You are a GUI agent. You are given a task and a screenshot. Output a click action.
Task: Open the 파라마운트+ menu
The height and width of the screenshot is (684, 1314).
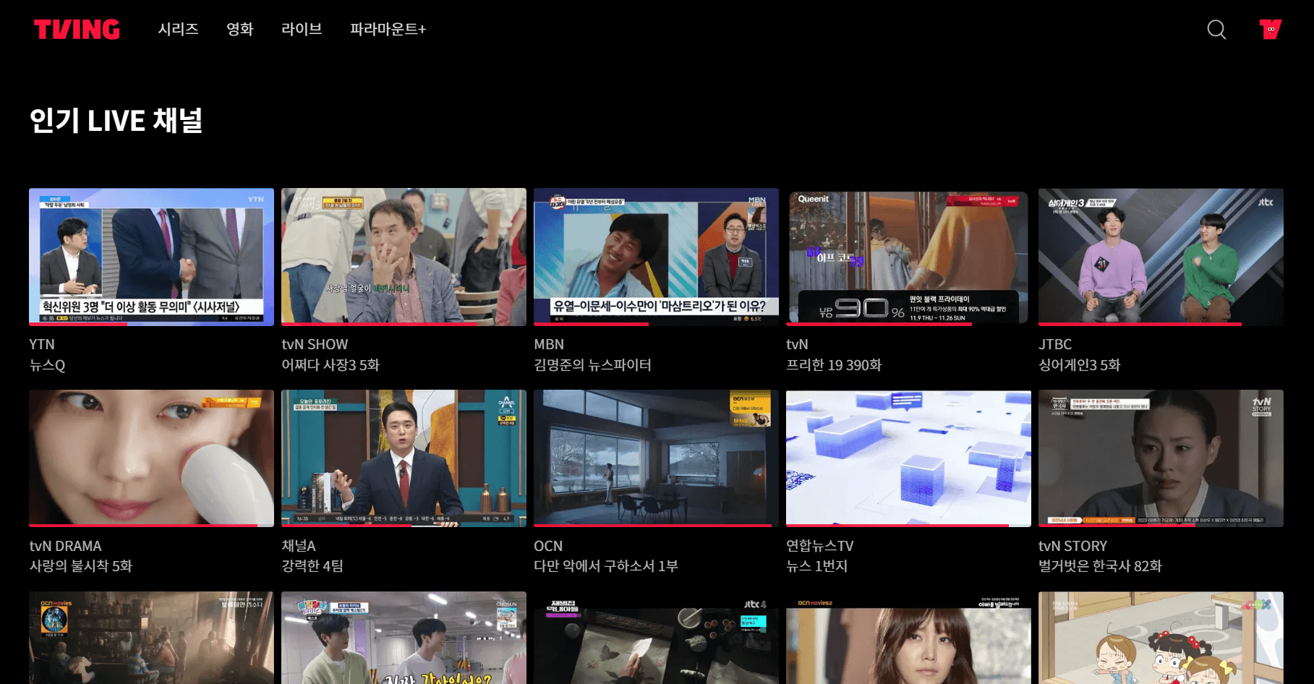coord(388,29)
